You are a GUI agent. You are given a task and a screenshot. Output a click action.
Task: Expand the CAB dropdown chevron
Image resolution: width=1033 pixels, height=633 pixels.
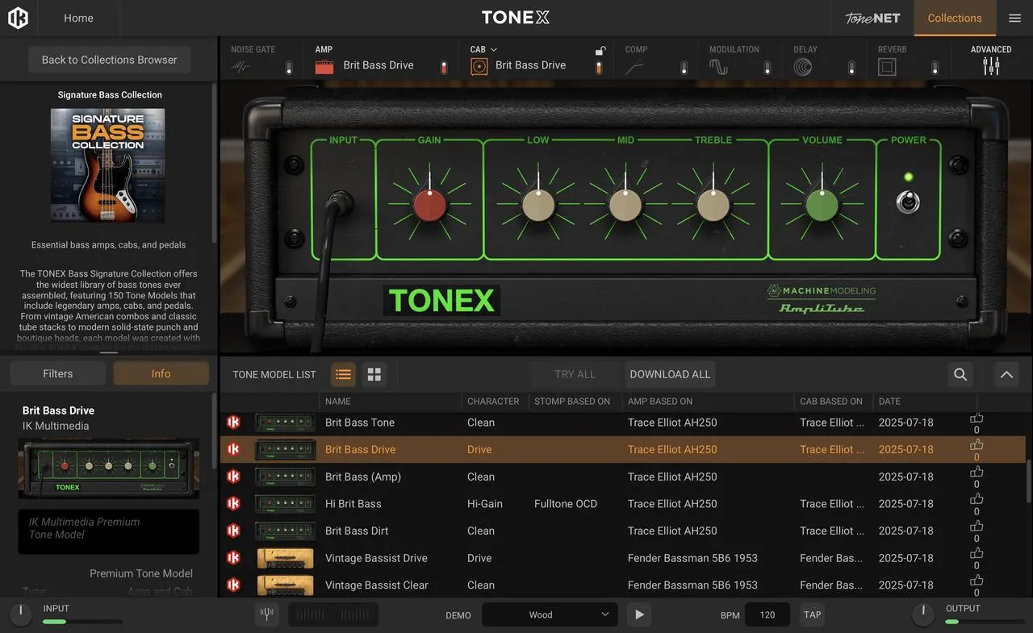494,49
